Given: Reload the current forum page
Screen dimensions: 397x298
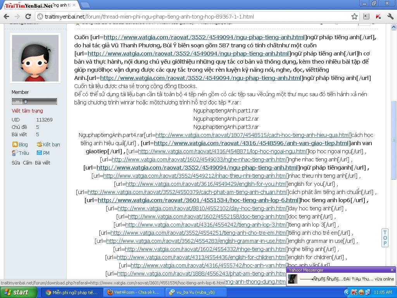Looking at the screenshot, I should tap(28, 17).
